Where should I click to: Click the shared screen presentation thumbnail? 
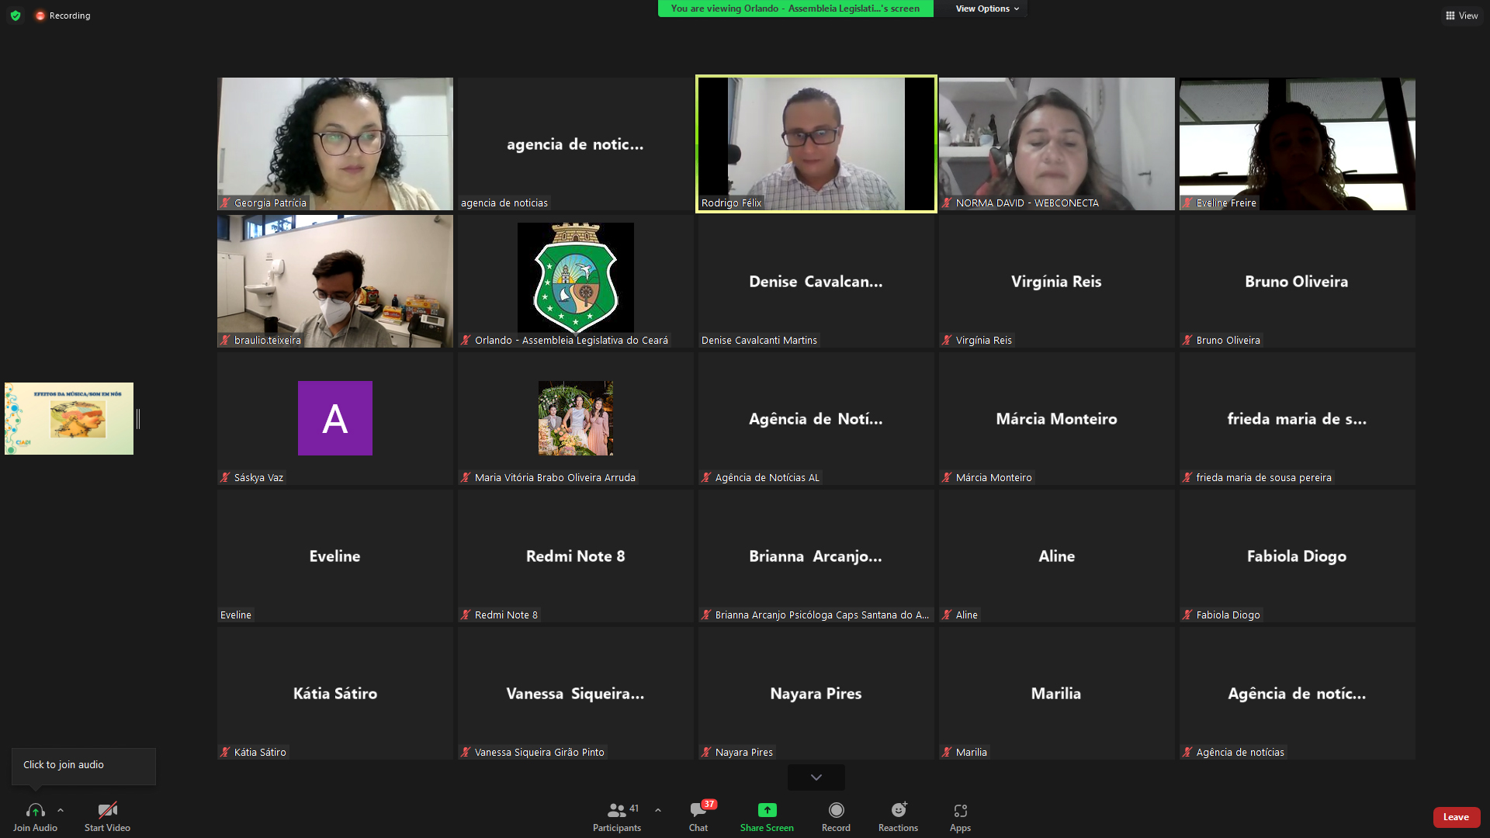(69, 418)
